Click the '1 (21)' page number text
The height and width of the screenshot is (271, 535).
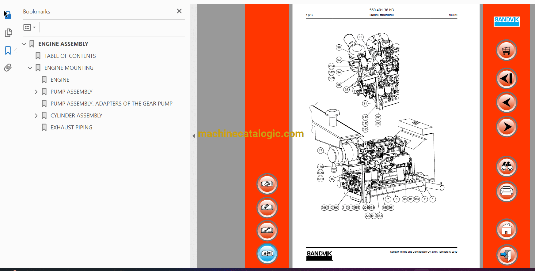point(309,15)
